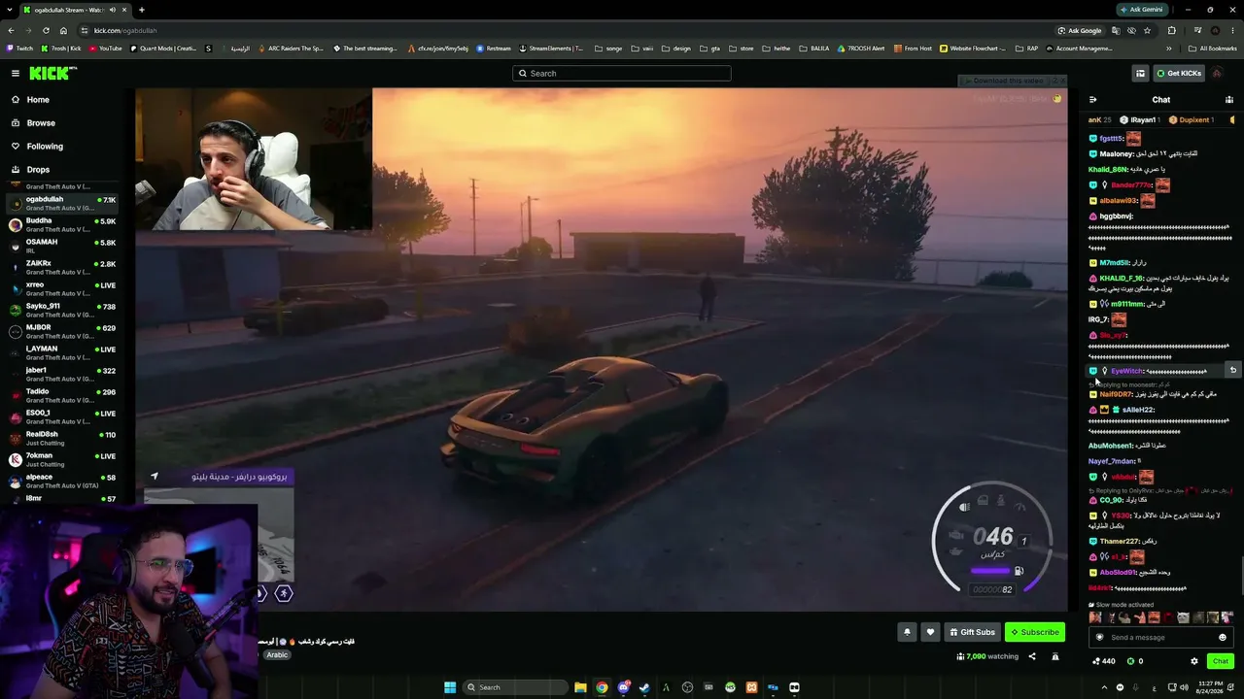Viewport: 1244px width, 699px height.
Task: Open Home in the Kick sidebar
Action: (x=38, y=100)
